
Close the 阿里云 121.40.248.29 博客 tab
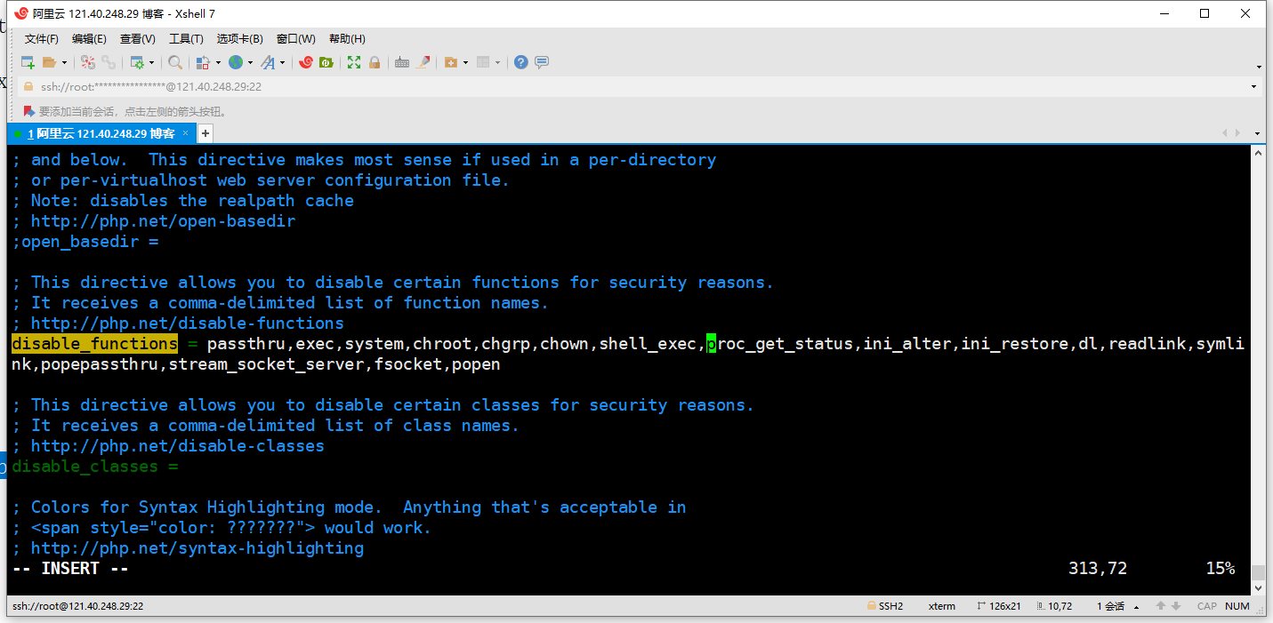186,133
